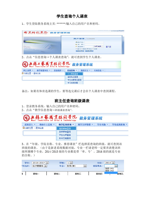
Task: Select 学习成绩预警 menu entry
Action: tap(73, 83)
